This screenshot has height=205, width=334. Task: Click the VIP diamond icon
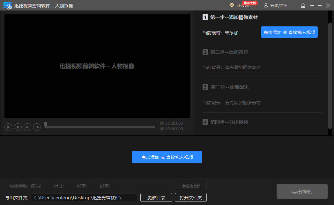coord(232,5)
